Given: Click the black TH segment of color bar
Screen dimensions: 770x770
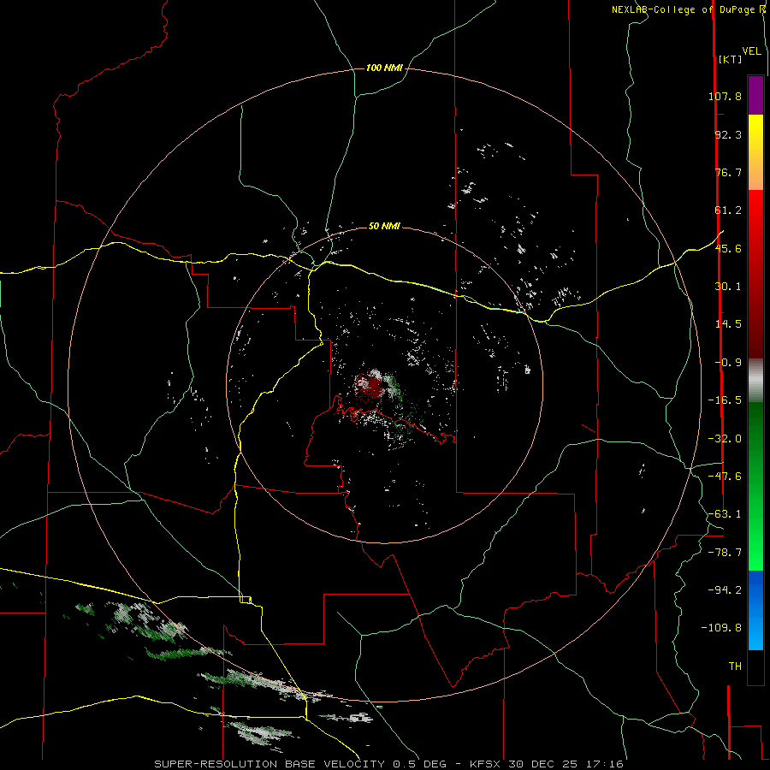Looking at the screenshot, I should click(755, 666).
